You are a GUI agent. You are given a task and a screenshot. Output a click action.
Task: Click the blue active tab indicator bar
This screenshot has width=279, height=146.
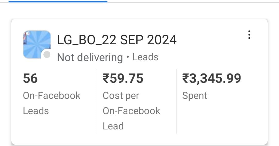[58, 2]
